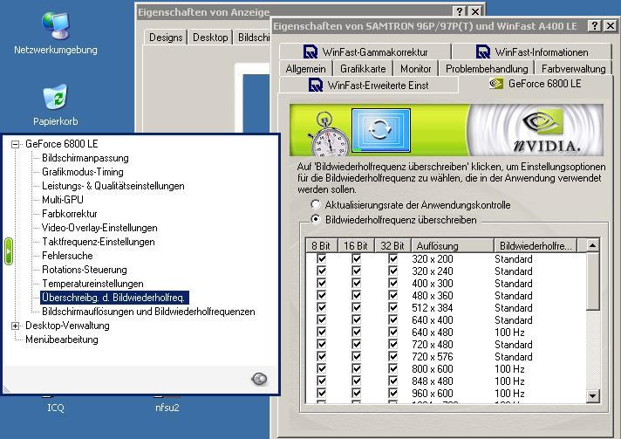The image size is (621, 439).
Task: Click the 8 Bit column header
Action: (322, 245)
